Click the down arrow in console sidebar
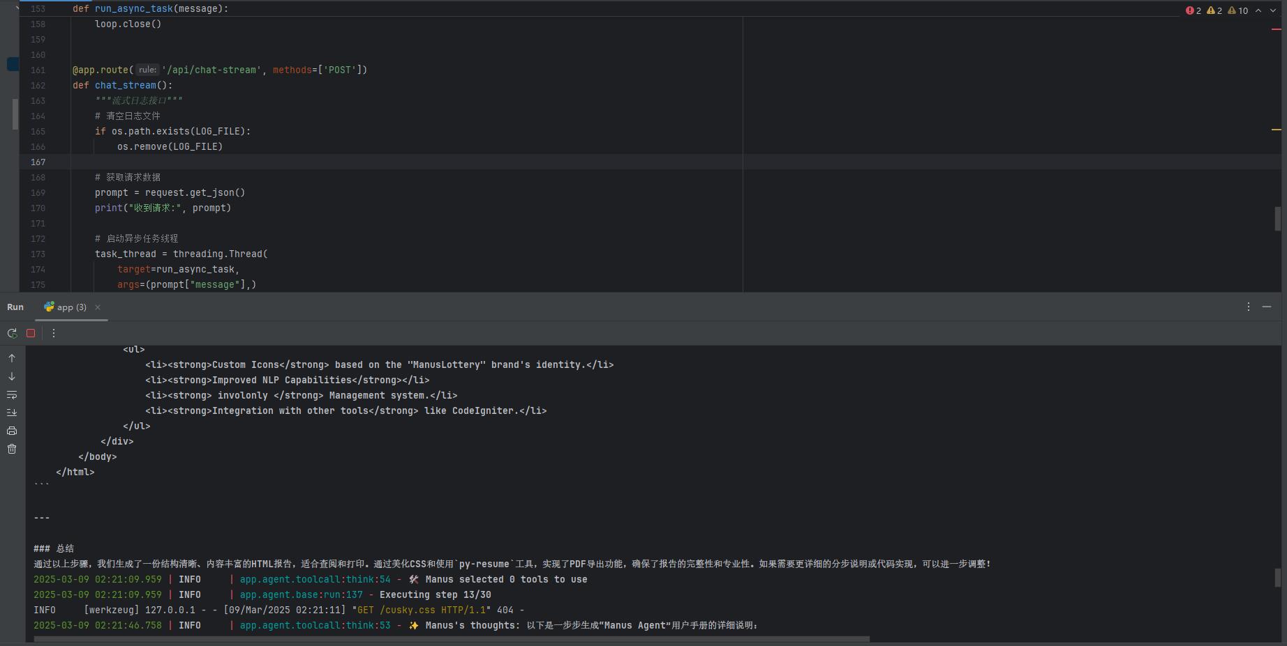1287x646 pixels. [x=12, y=376]
